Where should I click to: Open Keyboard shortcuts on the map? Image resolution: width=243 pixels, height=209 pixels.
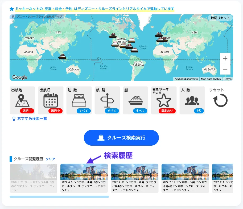186,79
